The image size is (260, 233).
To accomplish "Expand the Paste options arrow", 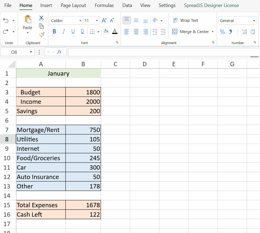I will 28,33.
